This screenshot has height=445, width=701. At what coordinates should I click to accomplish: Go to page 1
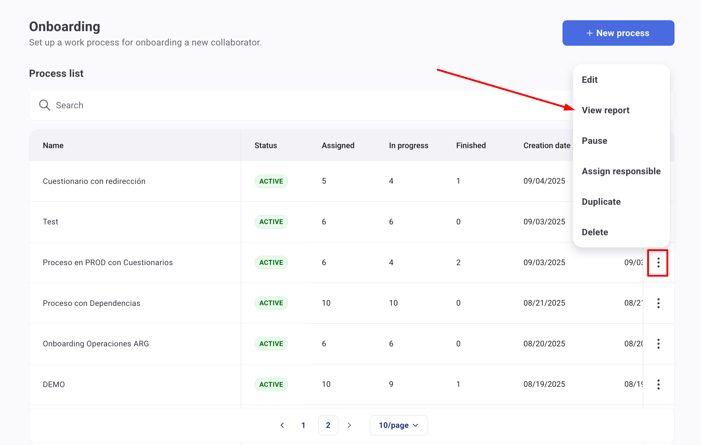[303, 425]
